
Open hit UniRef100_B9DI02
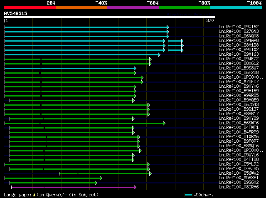[x=239, y=49]
